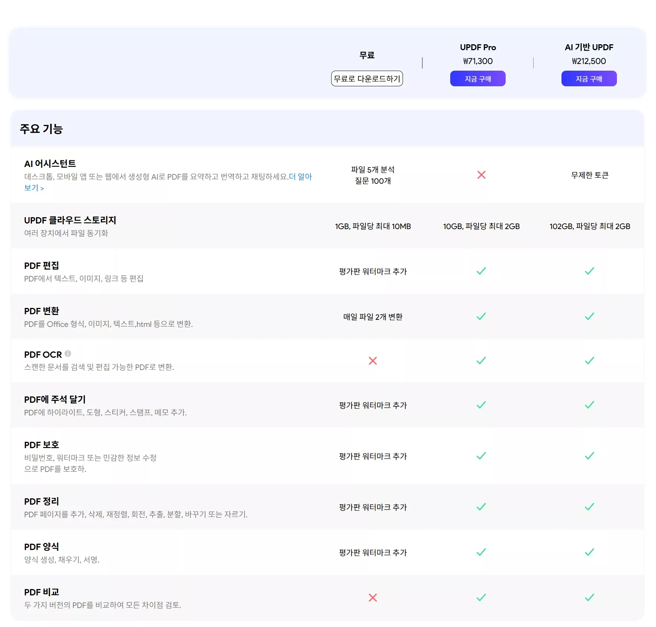Click the PDF 변환 feature title
The width and height of the screenshot is (656, 627).
click(x=41, y=311)
